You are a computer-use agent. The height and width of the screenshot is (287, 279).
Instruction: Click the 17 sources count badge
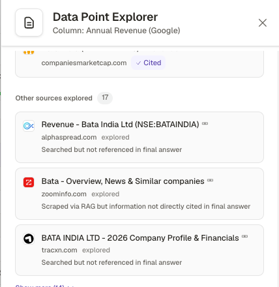tap(105, 98)
